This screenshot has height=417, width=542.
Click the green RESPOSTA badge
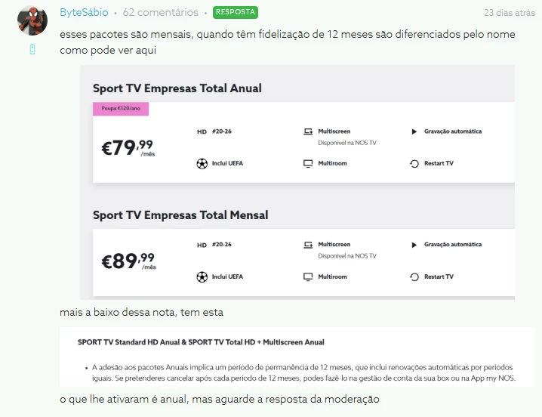235,12
